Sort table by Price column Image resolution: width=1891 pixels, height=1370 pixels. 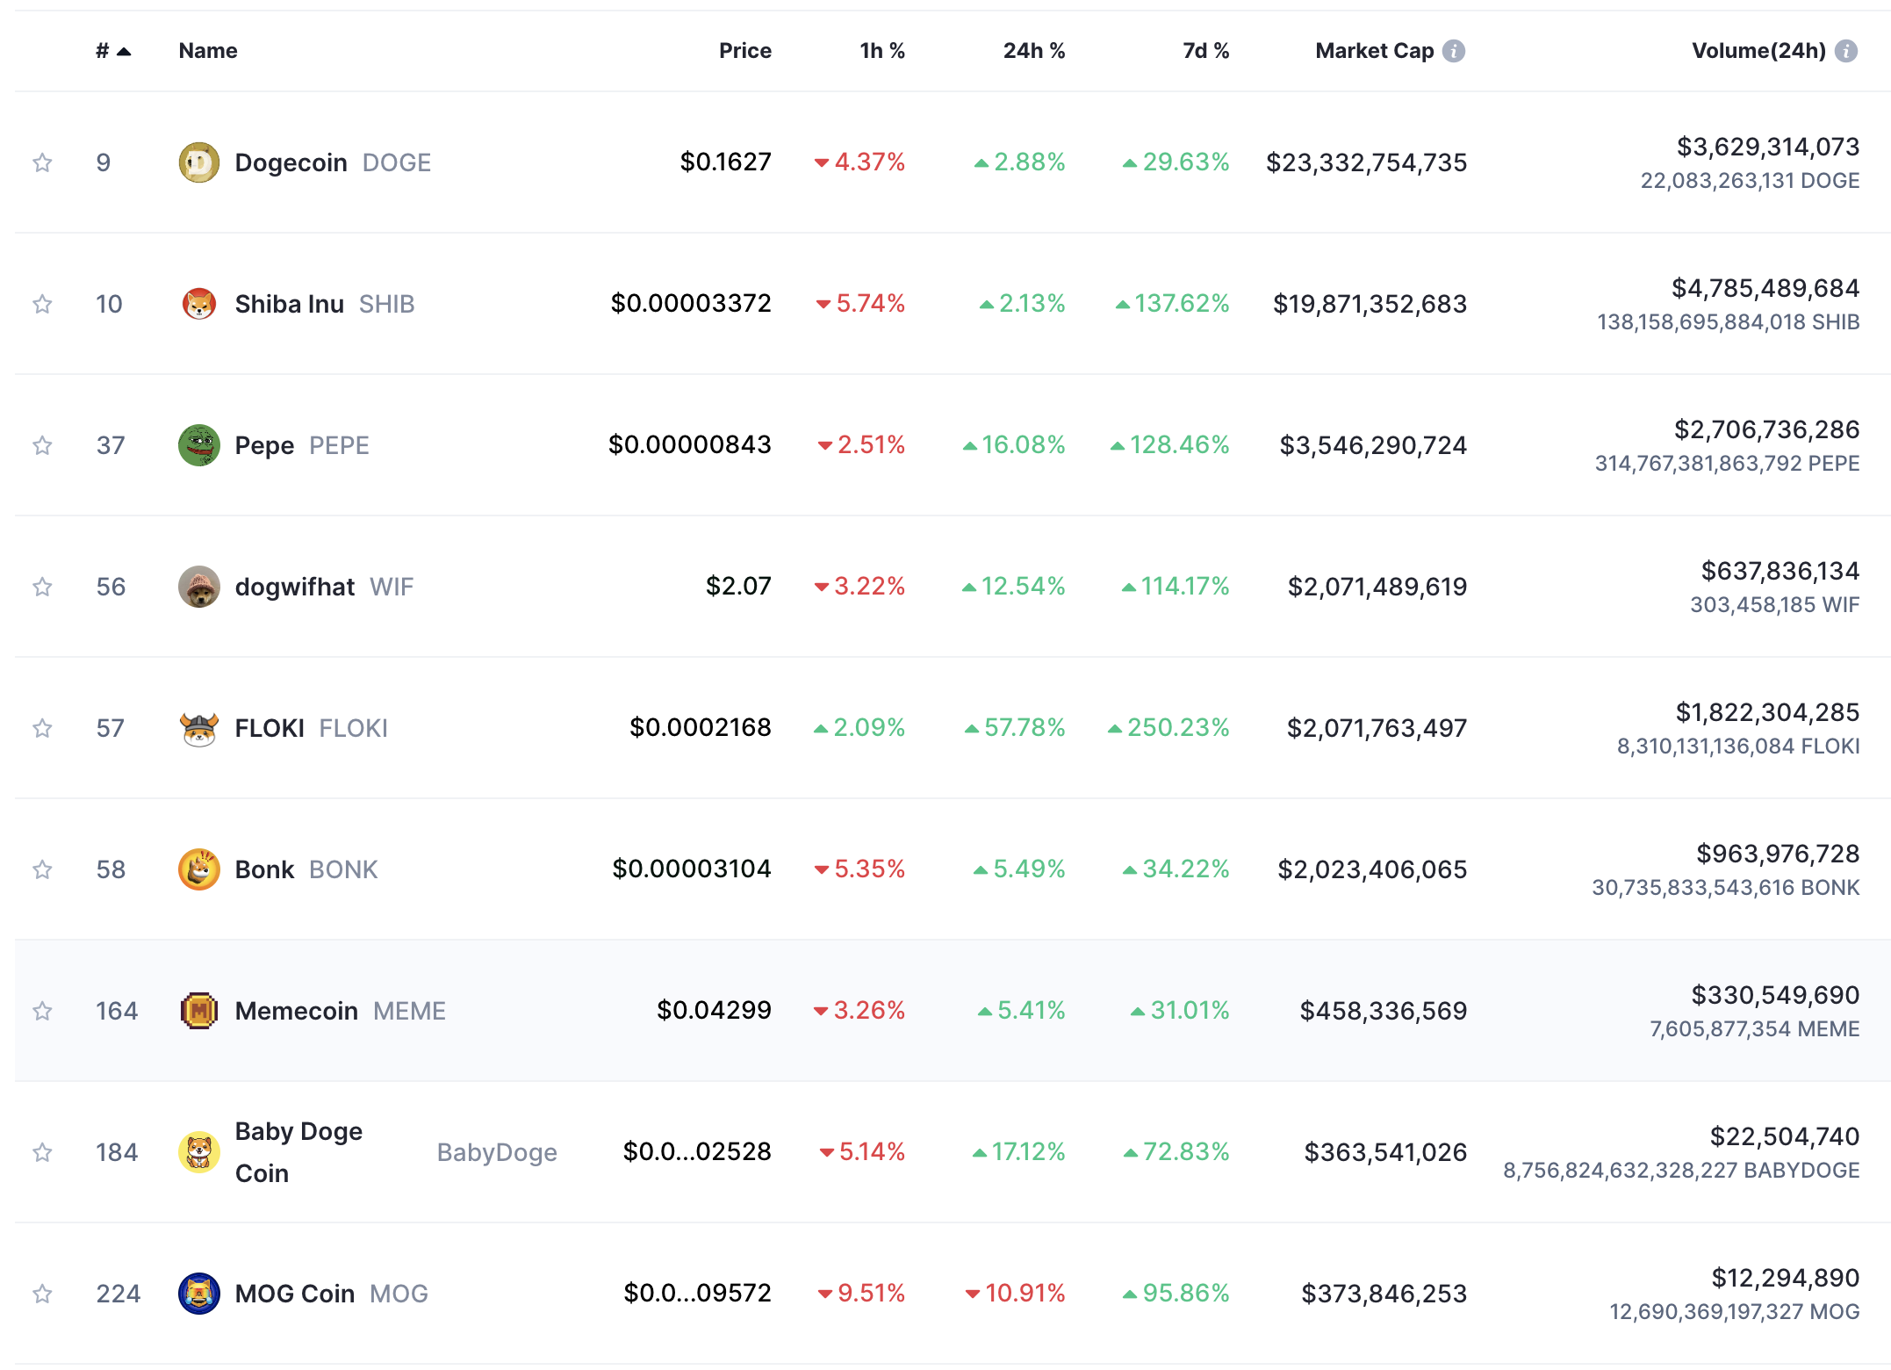point(745,51)
